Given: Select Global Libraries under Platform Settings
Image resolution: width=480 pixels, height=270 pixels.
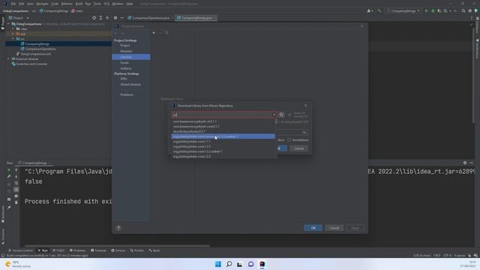Looking at the screenshot, I should [130, 85].
